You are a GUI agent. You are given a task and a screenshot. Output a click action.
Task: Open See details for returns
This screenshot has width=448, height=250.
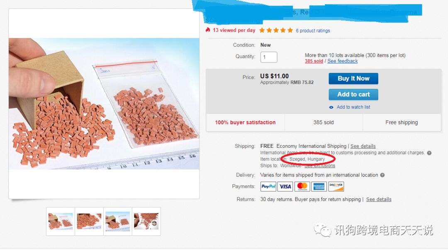(x=379, y=199)
